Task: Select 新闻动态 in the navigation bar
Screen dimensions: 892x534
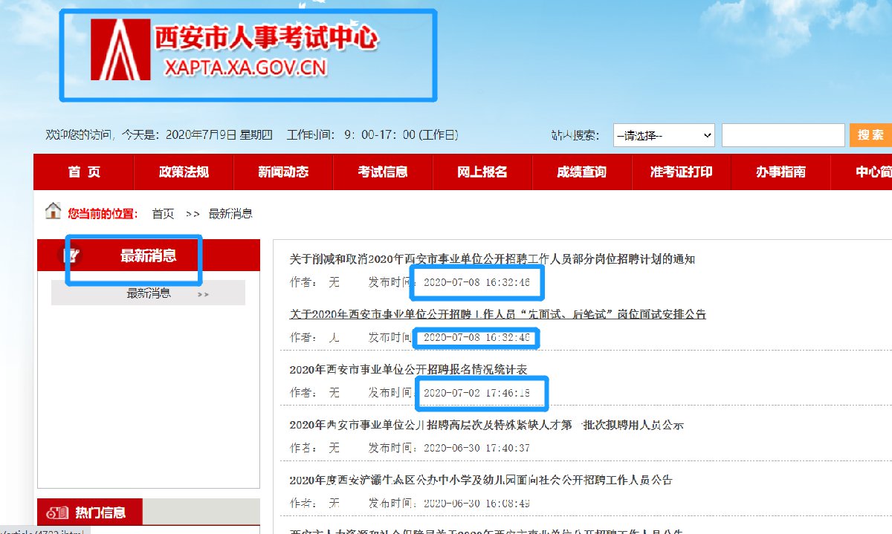Action: click(283, 172)
